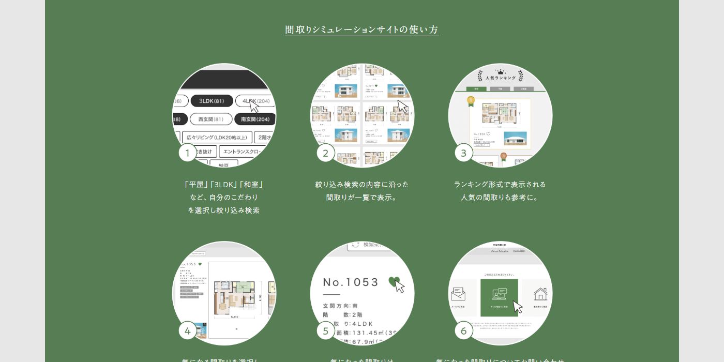This screenshot has height=362, width=724.
Task: Select the mail consultation envelope icon
Action: tap(458, 293)
